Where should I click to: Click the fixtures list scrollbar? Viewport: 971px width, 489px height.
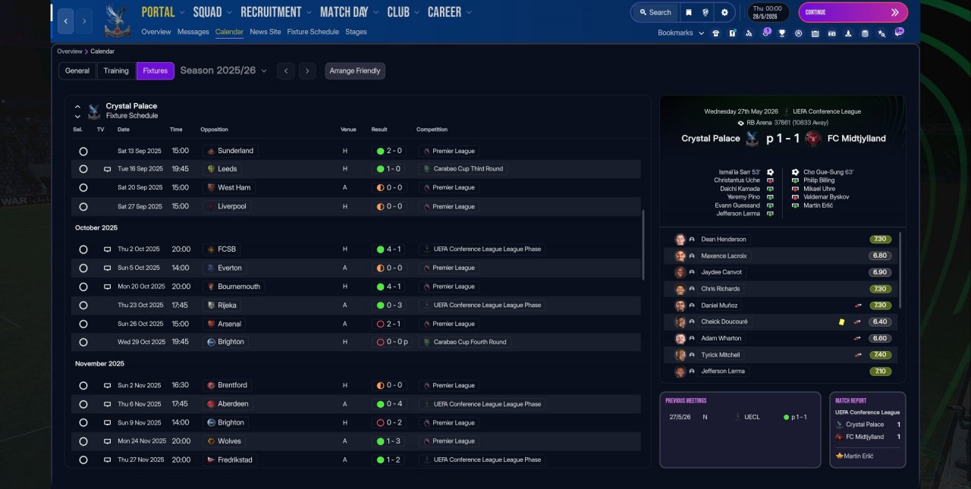pyautogui.click(x=643, y=244)
